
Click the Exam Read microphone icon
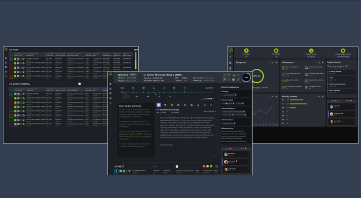[x=246, y=50]
